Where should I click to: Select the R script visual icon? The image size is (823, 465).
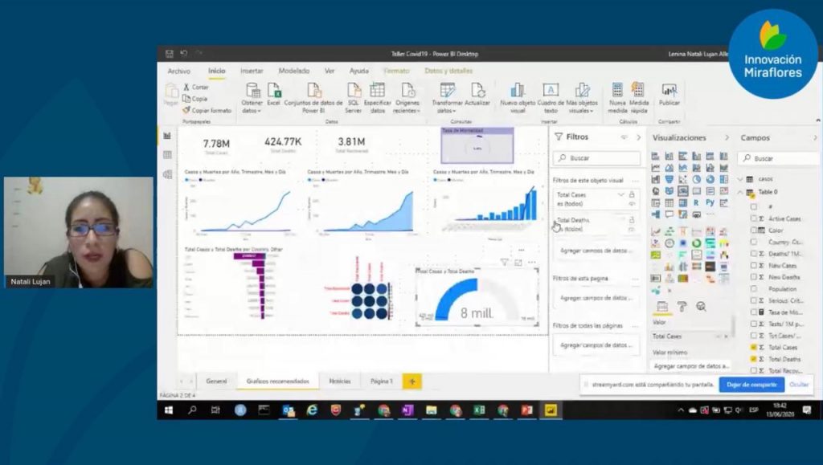(696, 202)
